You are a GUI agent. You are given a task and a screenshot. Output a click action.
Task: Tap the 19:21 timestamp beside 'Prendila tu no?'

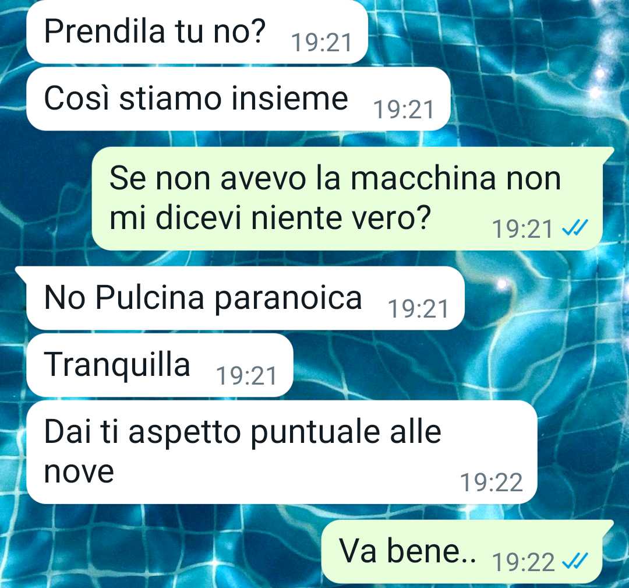(321, 43)
